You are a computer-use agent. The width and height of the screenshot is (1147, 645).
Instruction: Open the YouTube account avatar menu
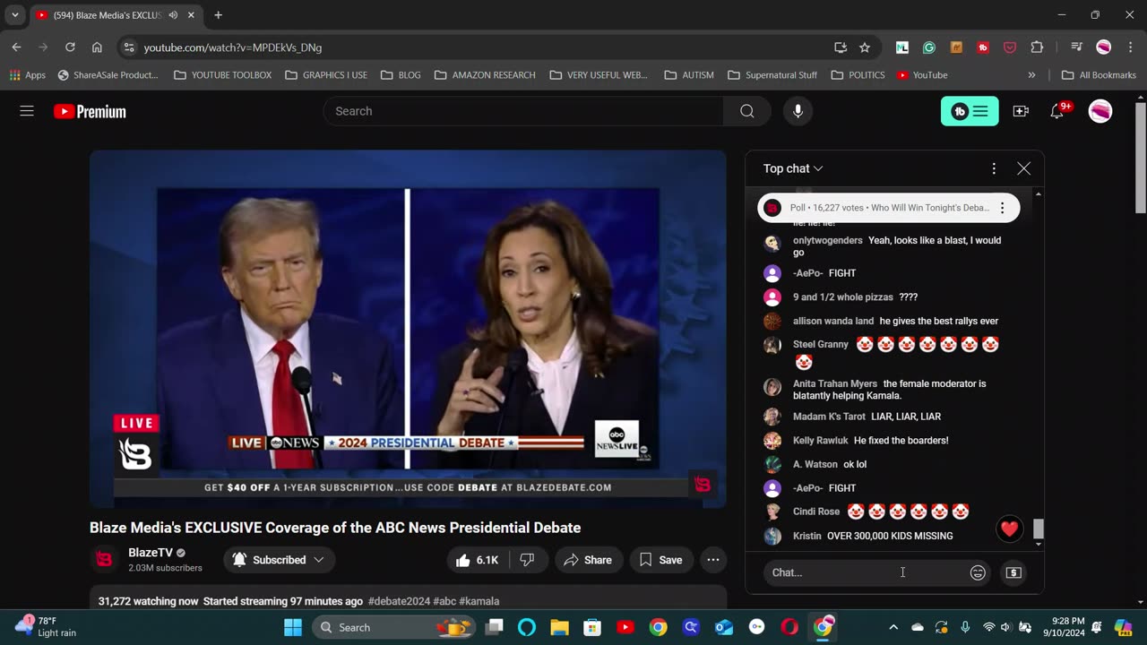1100,111
